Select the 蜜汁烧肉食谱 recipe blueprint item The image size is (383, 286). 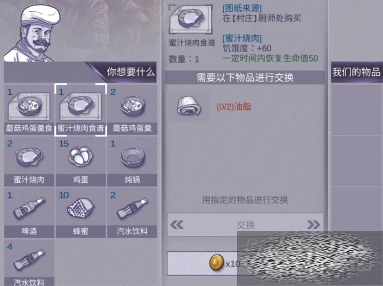click(x=81, y=110)
